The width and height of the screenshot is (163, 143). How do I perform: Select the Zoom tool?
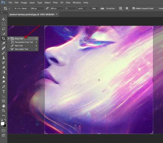coord(4,110)
